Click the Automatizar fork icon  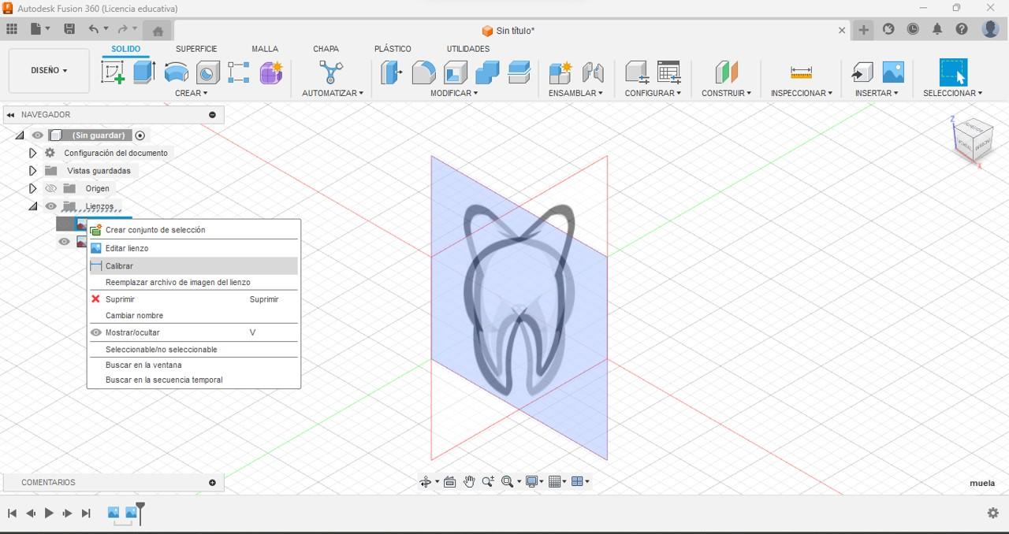pos(331,72)
